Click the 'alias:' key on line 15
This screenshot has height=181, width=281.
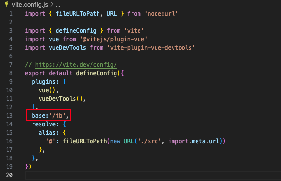[49, 133]
